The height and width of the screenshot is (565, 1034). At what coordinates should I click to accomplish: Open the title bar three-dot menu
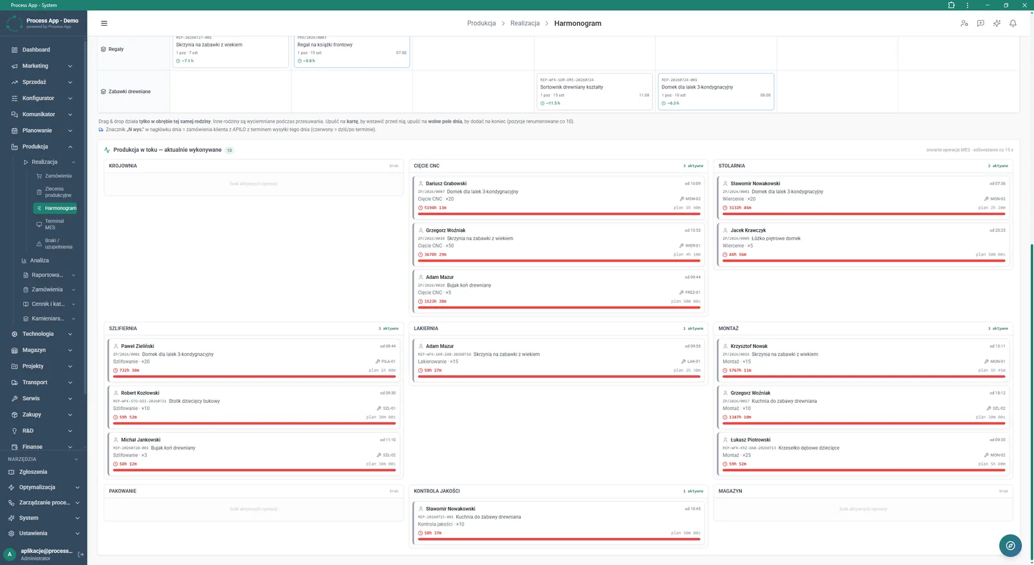(967, 5)
